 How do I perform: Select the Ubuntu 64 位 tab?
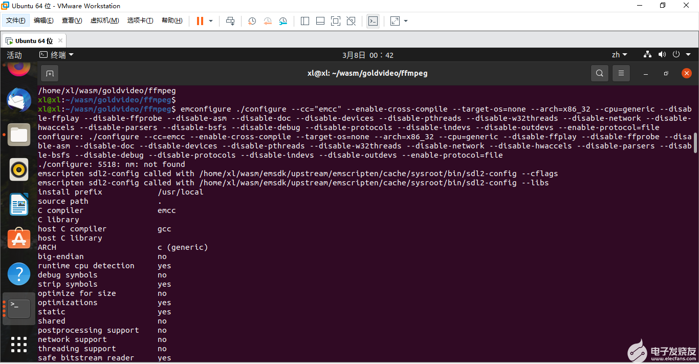34,40
